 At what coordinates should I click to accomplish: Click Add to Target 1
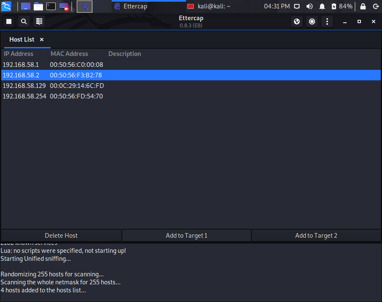point(186,236)
